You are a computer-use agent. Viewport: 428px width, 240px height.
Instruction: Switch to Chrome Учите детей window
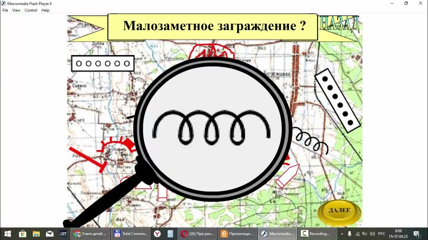click(90, 234)
